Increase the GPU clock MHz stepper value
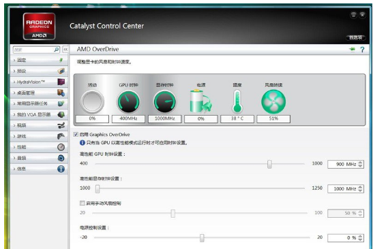The height and width of the screenshot is (249, 373). pyautogui.click(x=361, y=163)
